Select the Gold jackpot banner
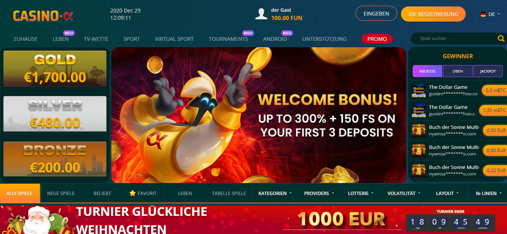 [55, 68]
